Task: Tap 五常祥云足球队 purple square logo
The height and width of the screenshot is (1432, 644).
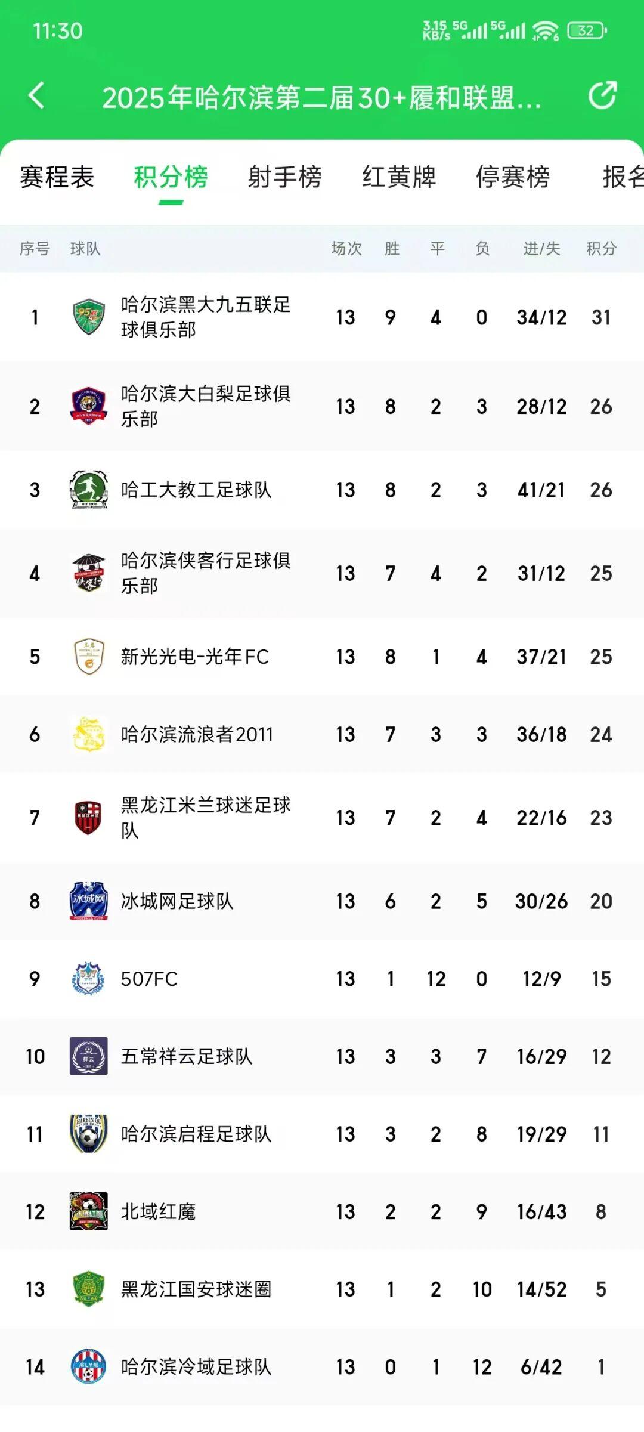Action: click(88, 1056)
